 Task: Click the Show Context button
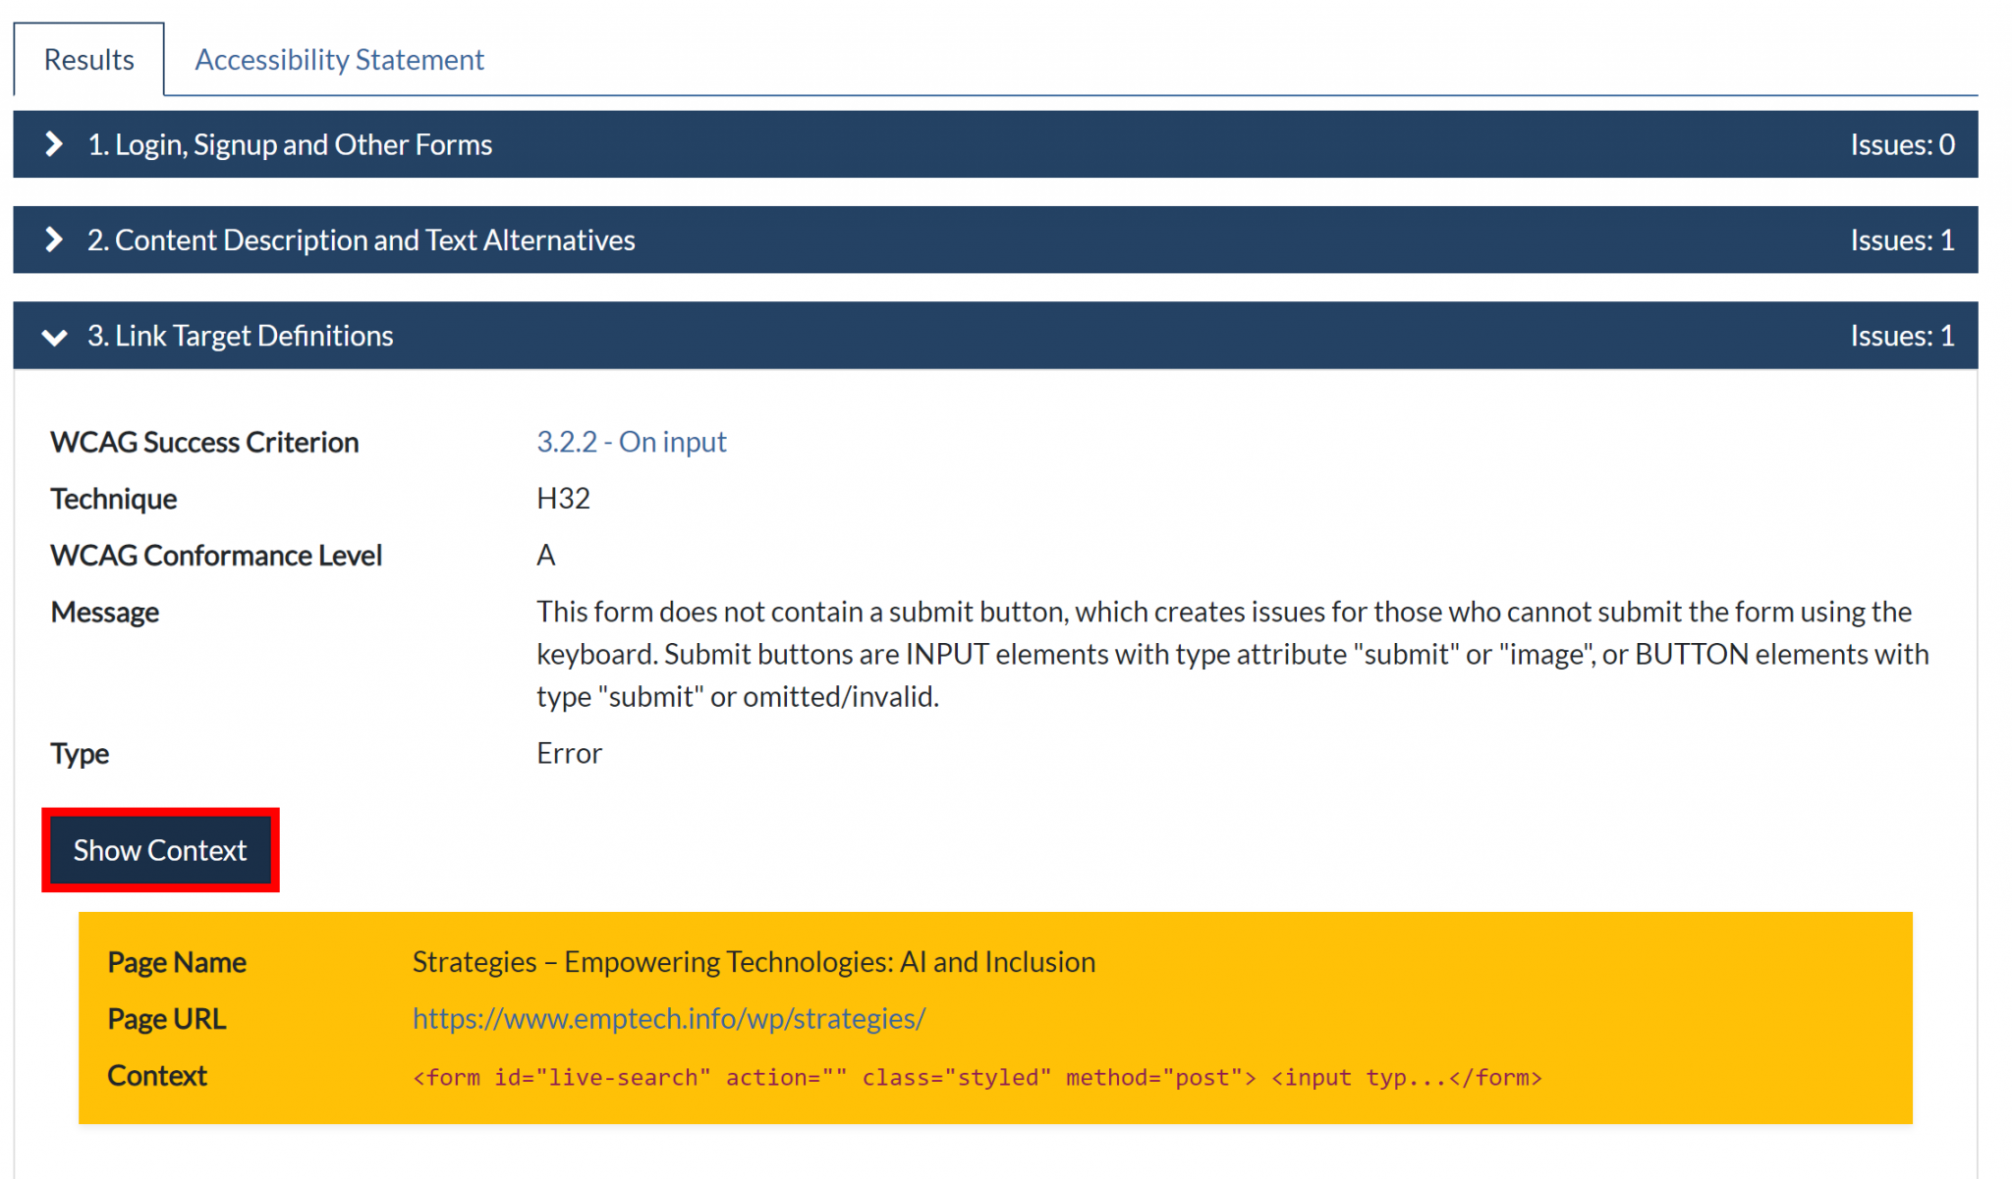160,850
